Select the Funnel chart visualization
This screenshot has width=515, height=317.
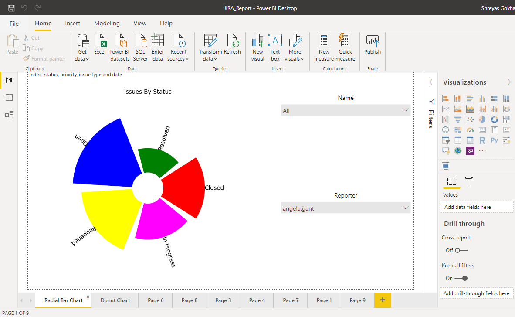point(458,119)
